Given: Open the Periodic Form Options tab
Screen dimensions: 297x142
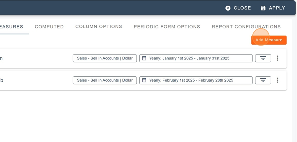Looking at the screenshot, I should [167, 27].
